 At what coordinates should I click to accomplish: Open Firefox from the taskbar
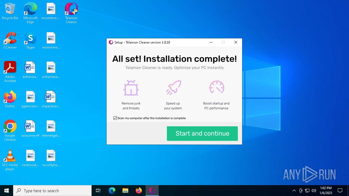[x=139, y=191]
